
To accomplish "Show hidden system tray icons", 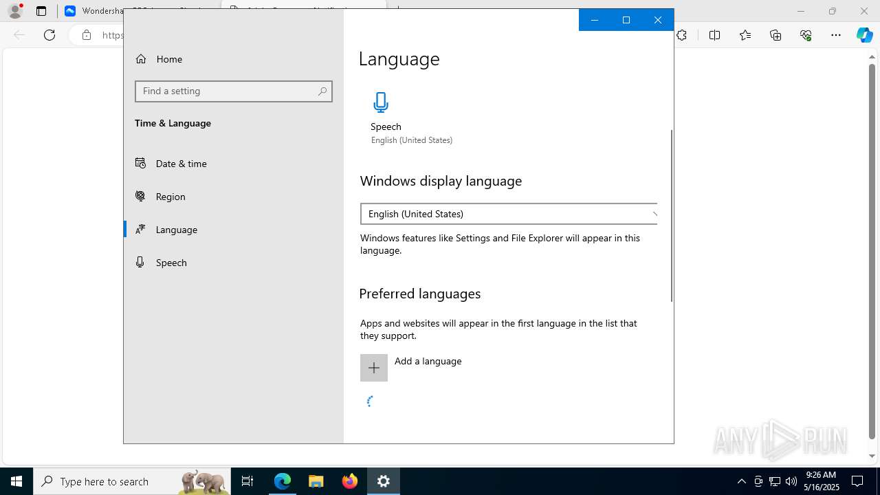I will point(741,481).
